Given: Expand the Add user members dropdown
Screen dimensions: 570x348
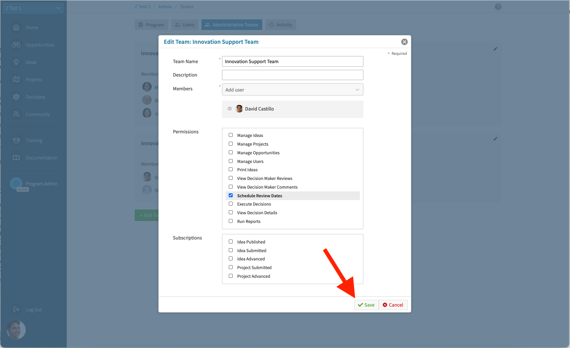Looking at the screenshot, I should [x=292, y=90].
